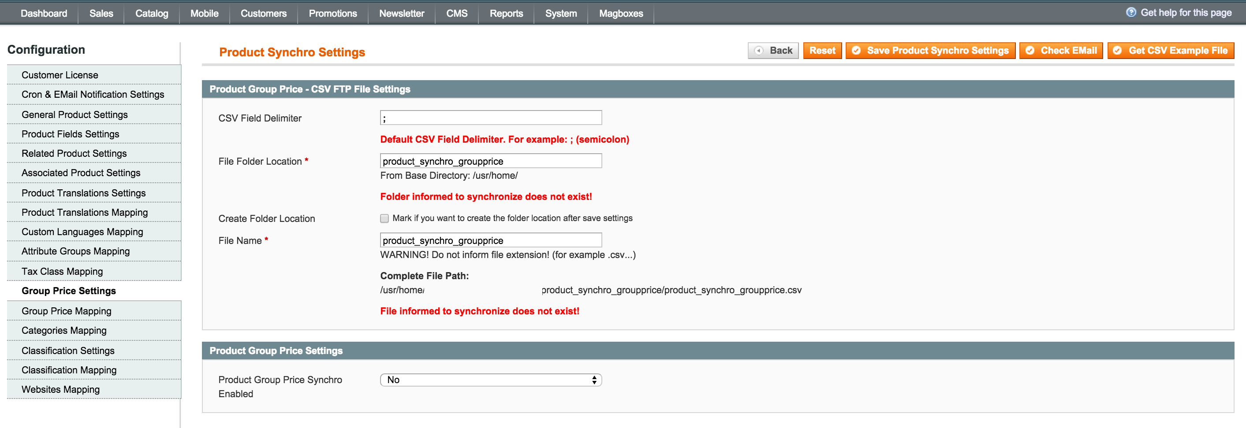Viewport: 1246px width, 428px height.
Task: Collapse the Product Group Price Settings header
Action: (718, 350)
